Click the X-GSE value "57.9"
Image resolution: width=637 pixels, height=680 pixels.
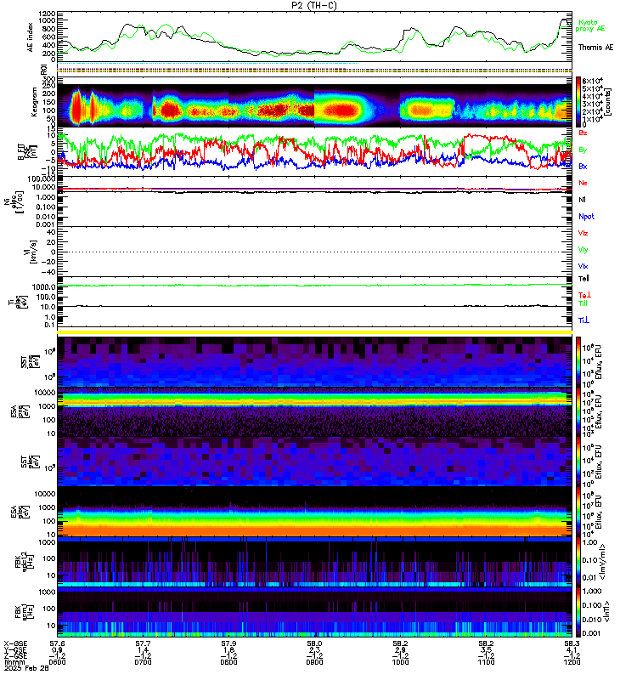[228, 643]
